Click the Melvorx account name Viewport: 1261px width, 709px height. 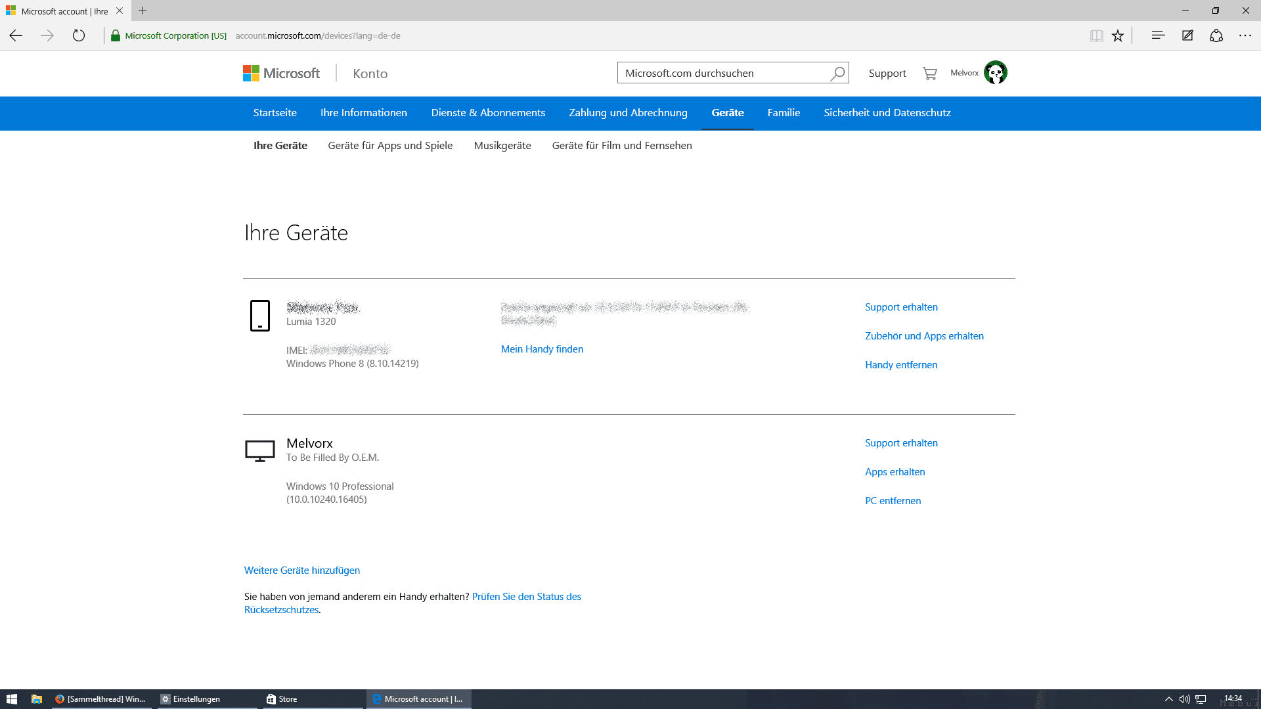pyautogui.click(x=964, y=73)
